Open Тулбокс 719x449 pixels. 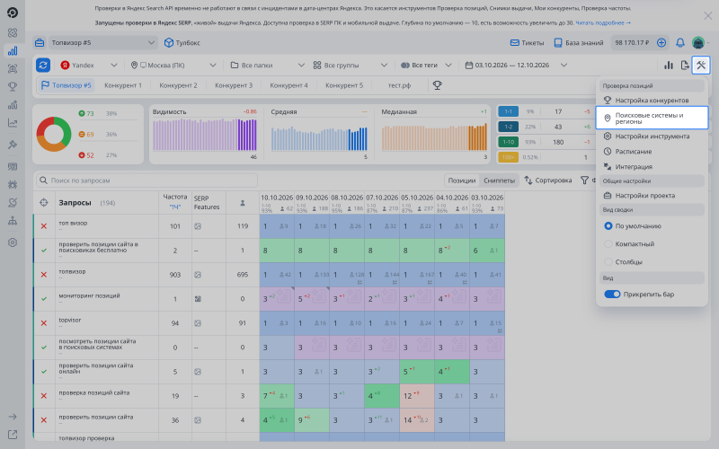tap(182, 42)
